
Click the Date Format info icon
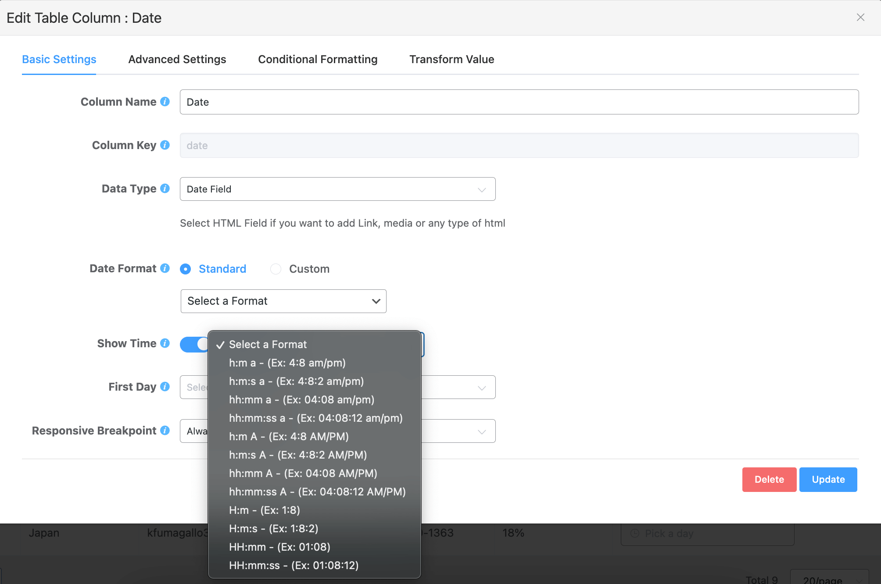point(165,268)
